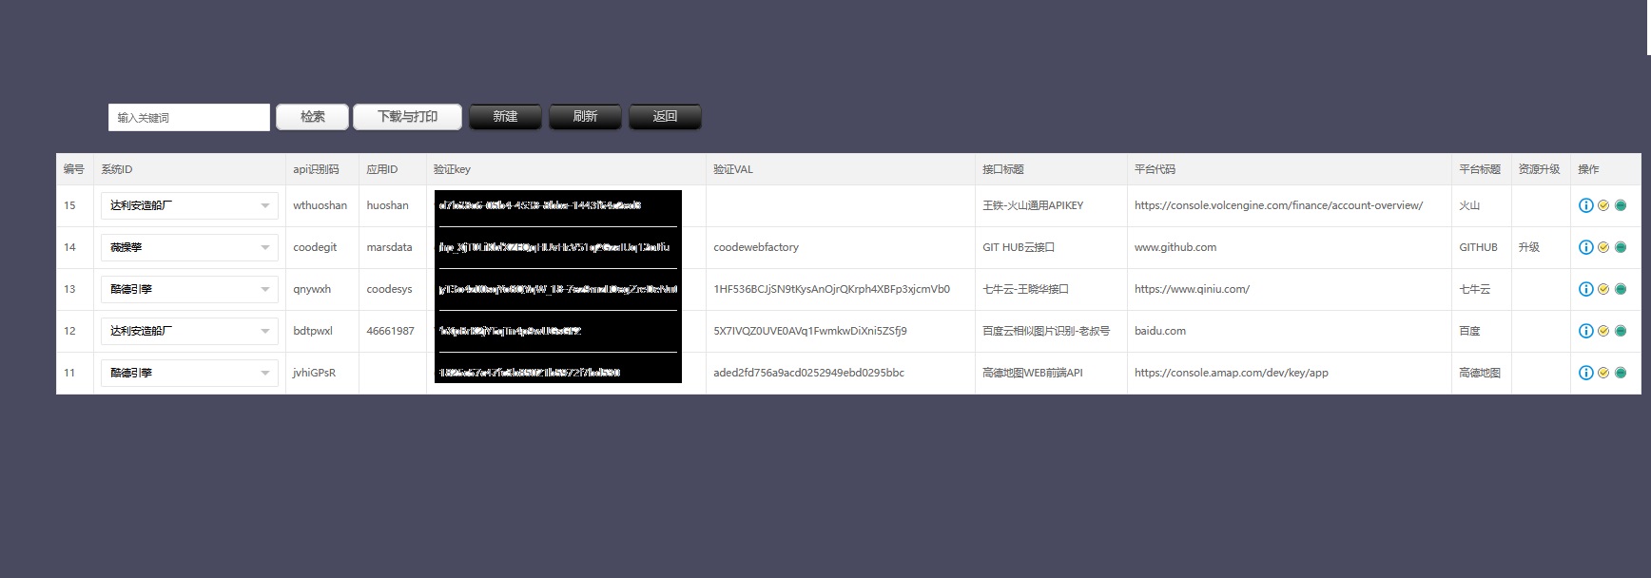1651x578 pixels.
Task: Expand 系统ID dropdown in row 11
Action: coord(189,373)
